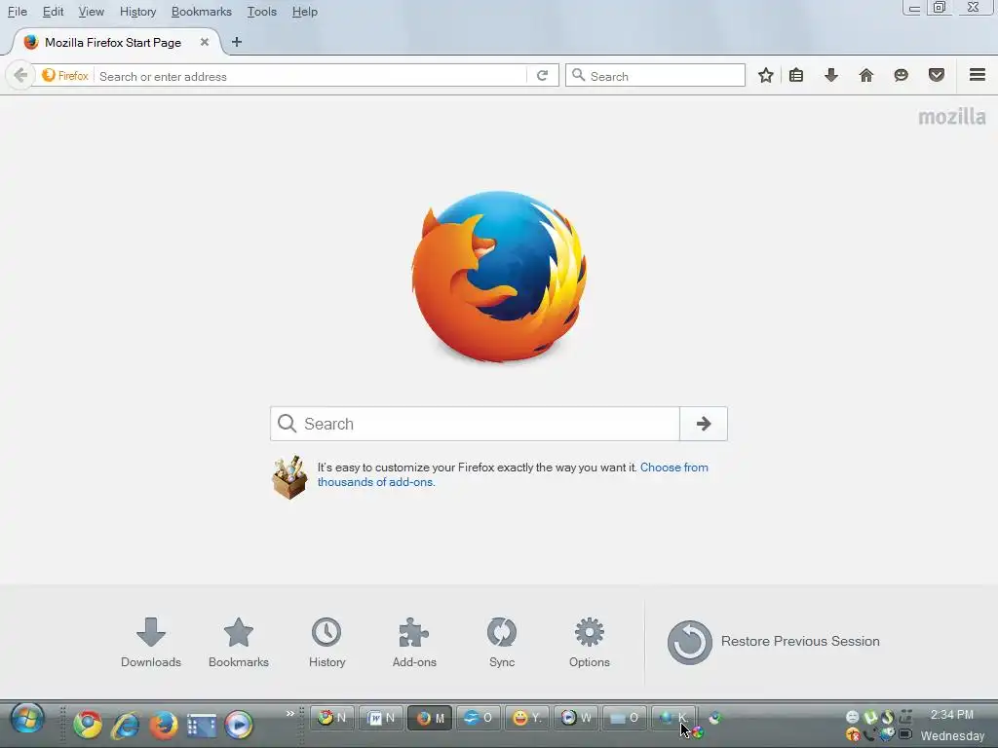Close the Mozilla Firefox Start Page tab
This screenshot has height=748, width=998.
point(205,42)
